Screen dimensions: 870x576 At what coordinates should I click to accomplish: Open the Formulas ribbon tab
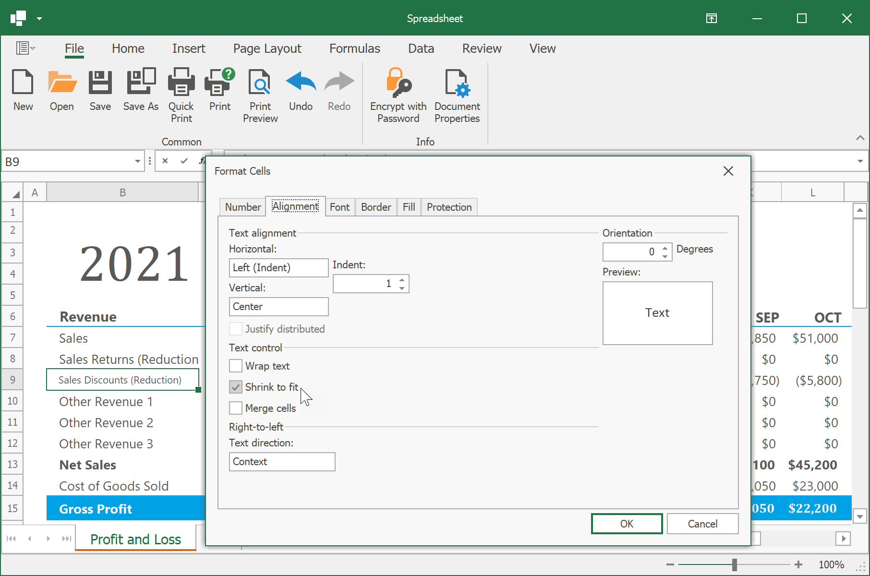tap(354, 48)
